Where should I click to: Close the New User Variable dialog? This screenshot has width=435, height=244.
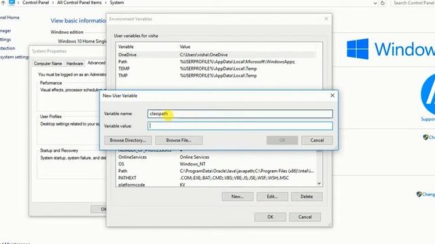[332, 96]
